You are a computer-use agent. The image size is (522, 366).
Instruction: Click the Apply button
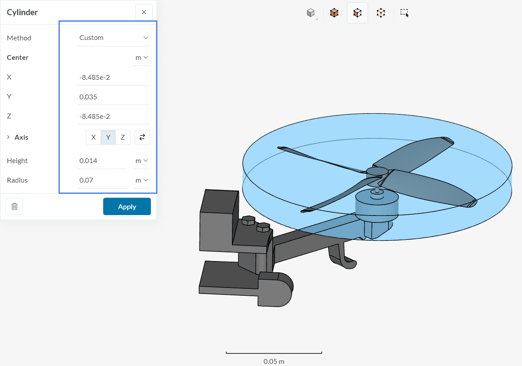tap(127, 206)
